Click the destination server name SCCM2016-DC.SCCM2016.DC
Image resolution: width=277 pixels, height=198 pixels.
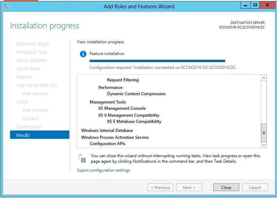(x=242, y=27)
